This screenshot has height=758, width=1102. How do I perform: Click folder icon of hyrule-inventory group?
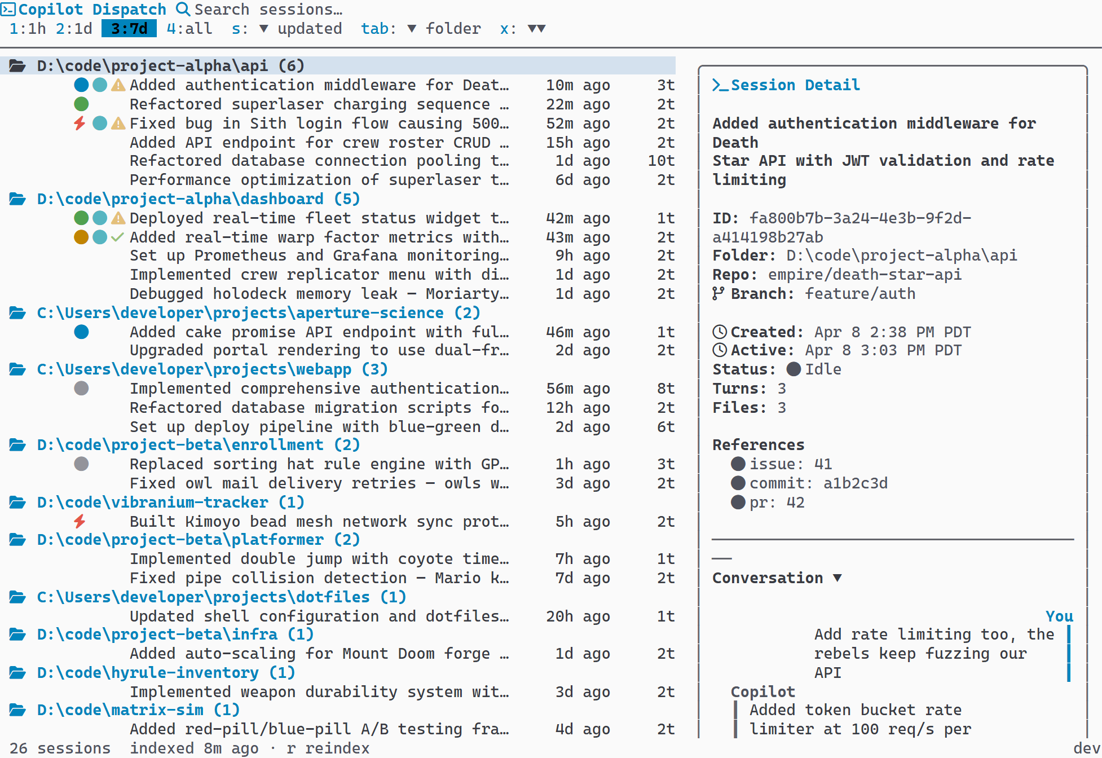click(x=17, y=672)
